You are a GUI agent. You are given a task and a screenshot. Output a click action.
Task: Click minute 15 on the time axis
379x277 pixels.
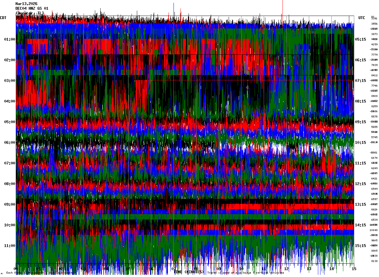coord(354,269)
